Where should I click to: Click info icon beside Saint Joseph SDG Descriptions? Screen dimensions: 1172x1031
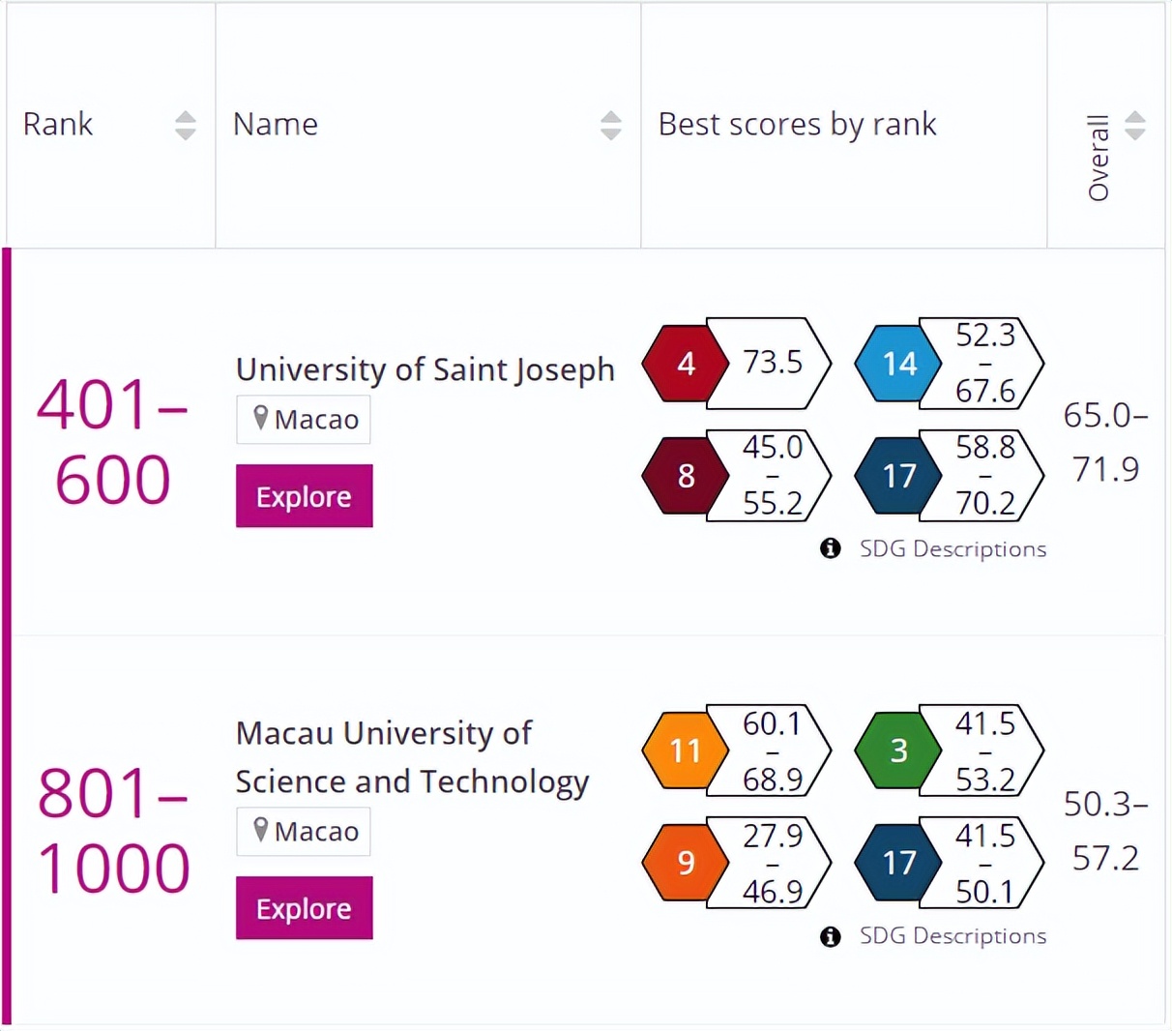pyautogui.click(x=830, y=548)
